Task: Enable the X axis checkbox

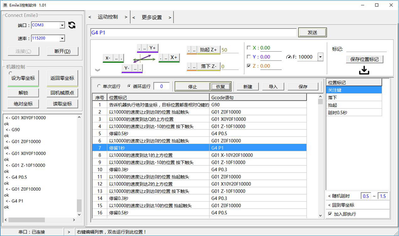Action: (x=249, y=48)
